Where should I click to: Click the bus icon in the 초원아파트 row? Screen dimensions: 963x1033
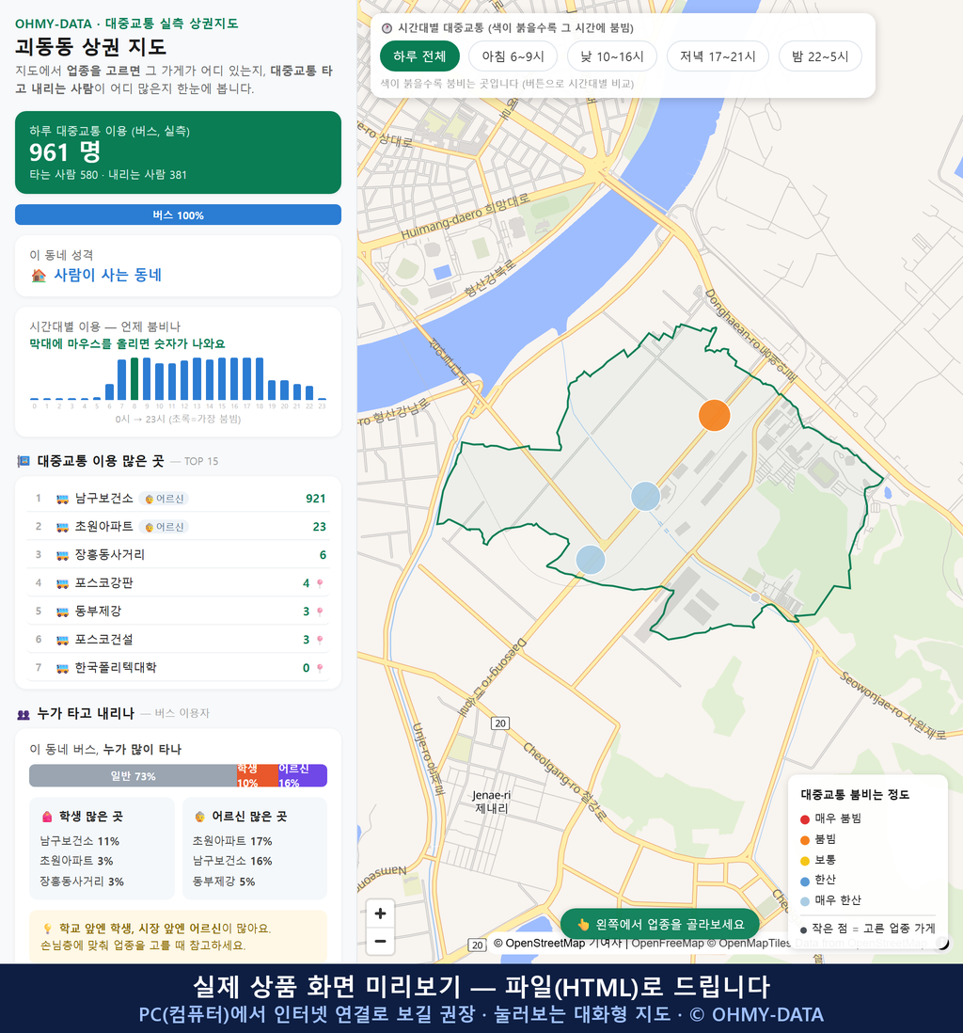point(63,527)
